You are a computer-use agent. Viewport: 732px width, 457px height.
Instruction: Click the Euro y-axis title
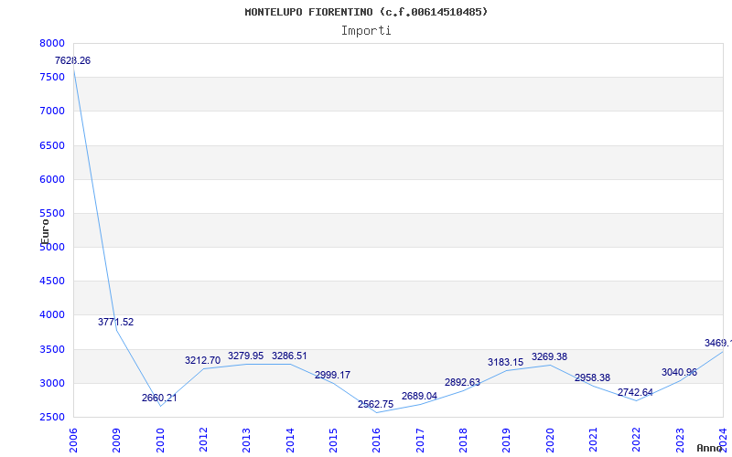tap(45, 228)
